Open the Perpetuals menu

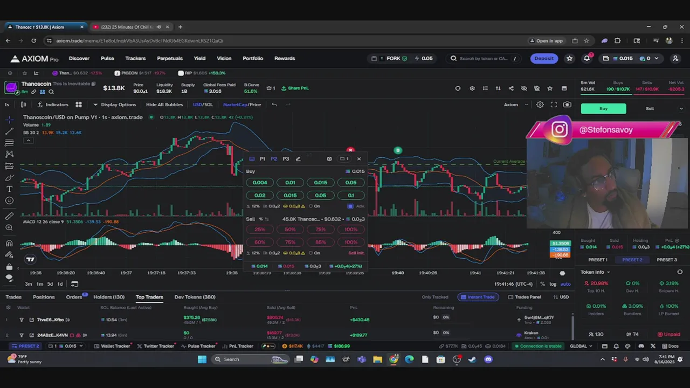click(170, 58)
